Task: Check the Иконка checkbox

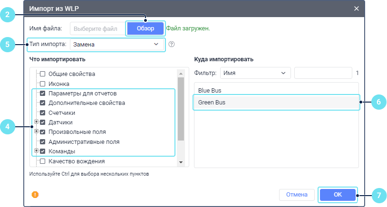Action: [42, 84]
